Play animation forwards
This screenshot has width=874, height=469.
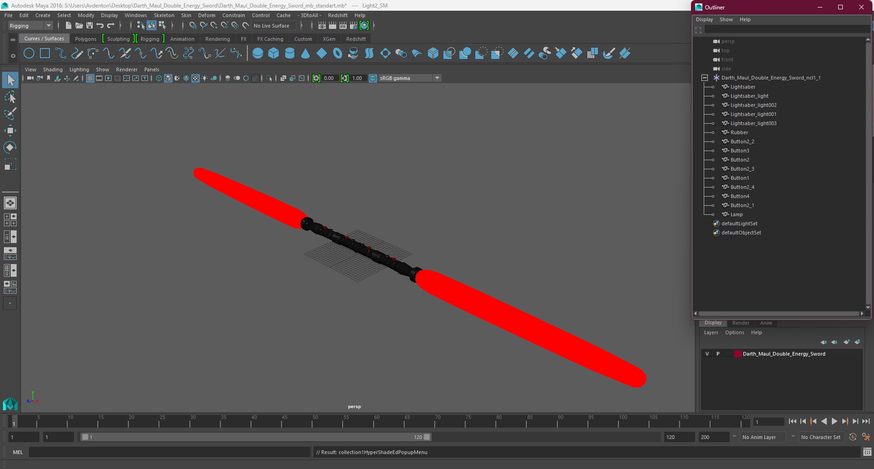click(834, 422)
